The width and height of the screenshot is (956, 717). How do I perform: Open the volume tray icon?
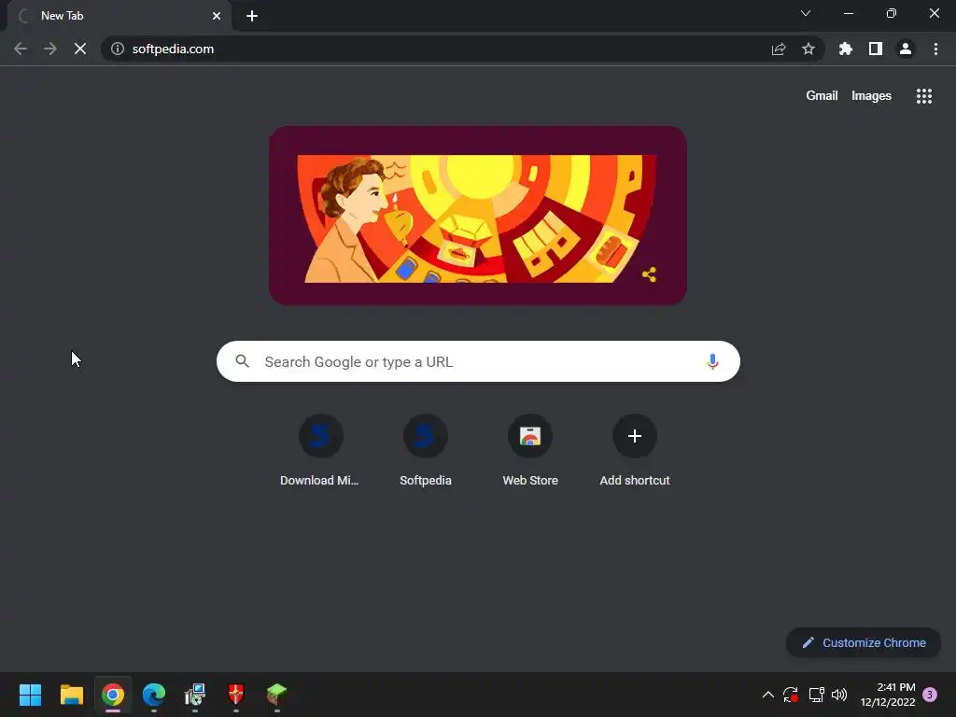(839, 695)
